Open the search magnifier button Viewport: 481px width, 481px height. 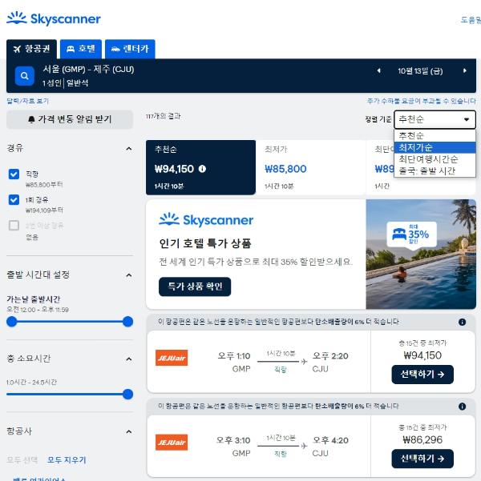pos(25,76)
